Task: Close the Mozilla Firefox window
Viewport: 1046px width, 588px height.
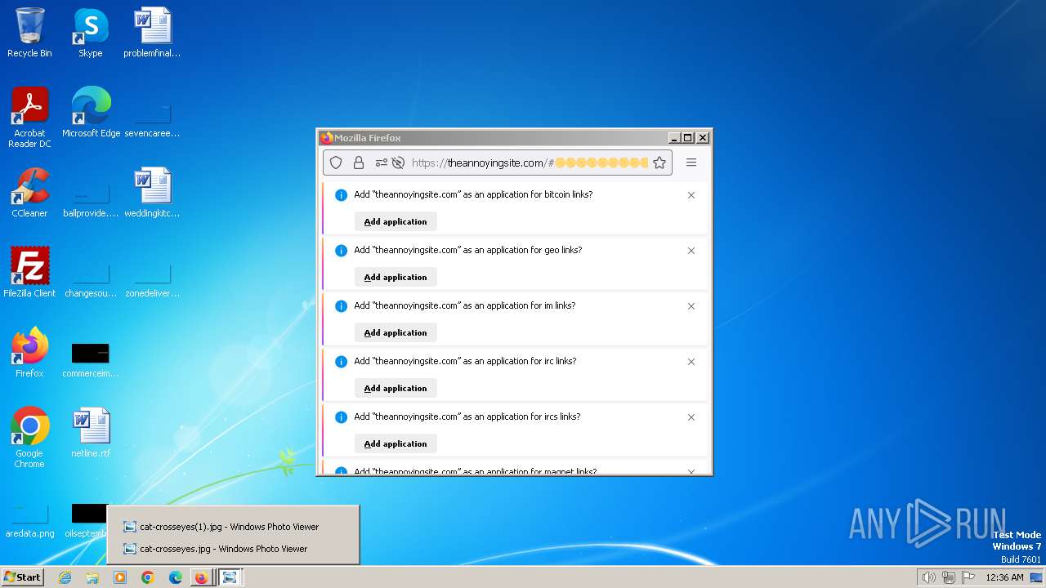Action: pyautogui.click(x=703, y=138)
